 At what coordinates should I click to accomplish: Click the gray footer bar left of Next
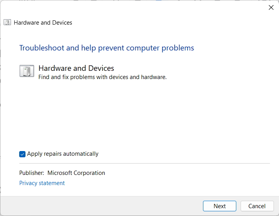tap(98, 206)
